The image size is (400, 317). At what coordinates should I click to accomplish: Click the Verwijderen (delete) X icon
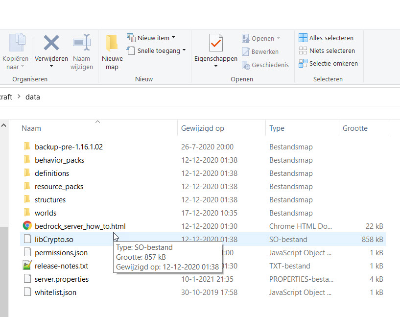click(51, 43)
